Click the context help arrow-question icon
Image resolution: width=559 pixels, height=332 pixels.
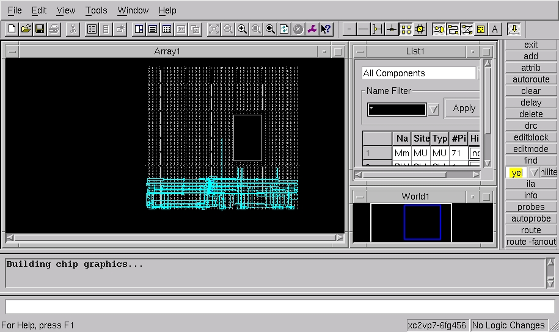(x=326, y=29)
